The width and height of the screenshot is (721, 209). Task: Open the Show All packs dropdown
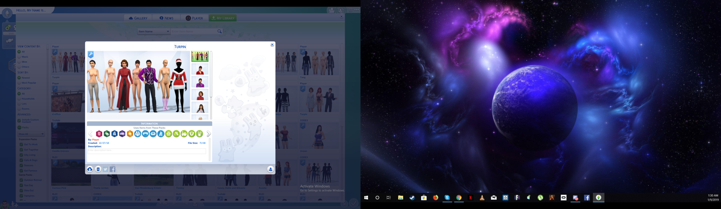pyautogui.click(x=31, y=134)
